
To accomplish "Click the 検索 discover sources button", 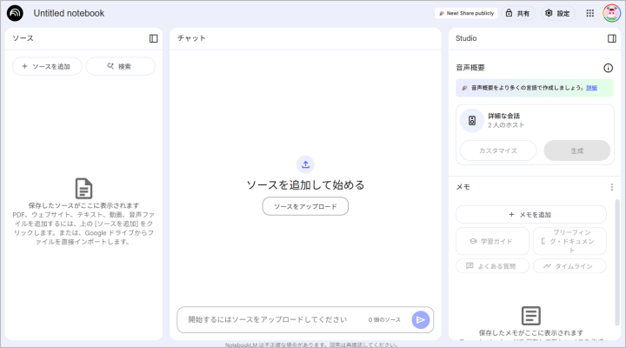I will pos(120,66).
